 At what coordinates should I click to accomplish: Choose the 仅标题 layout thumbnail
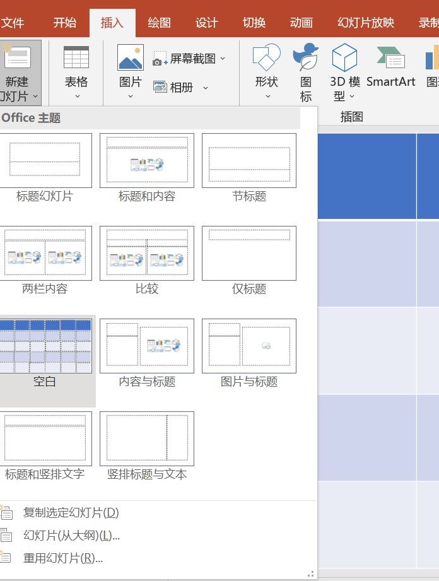click(249, 253)
